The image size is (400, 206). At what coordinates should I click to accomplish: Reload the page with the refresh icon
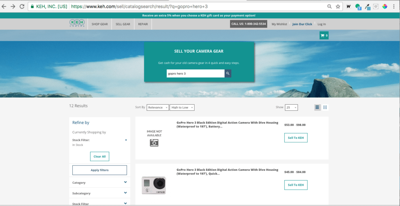[22, 6]
